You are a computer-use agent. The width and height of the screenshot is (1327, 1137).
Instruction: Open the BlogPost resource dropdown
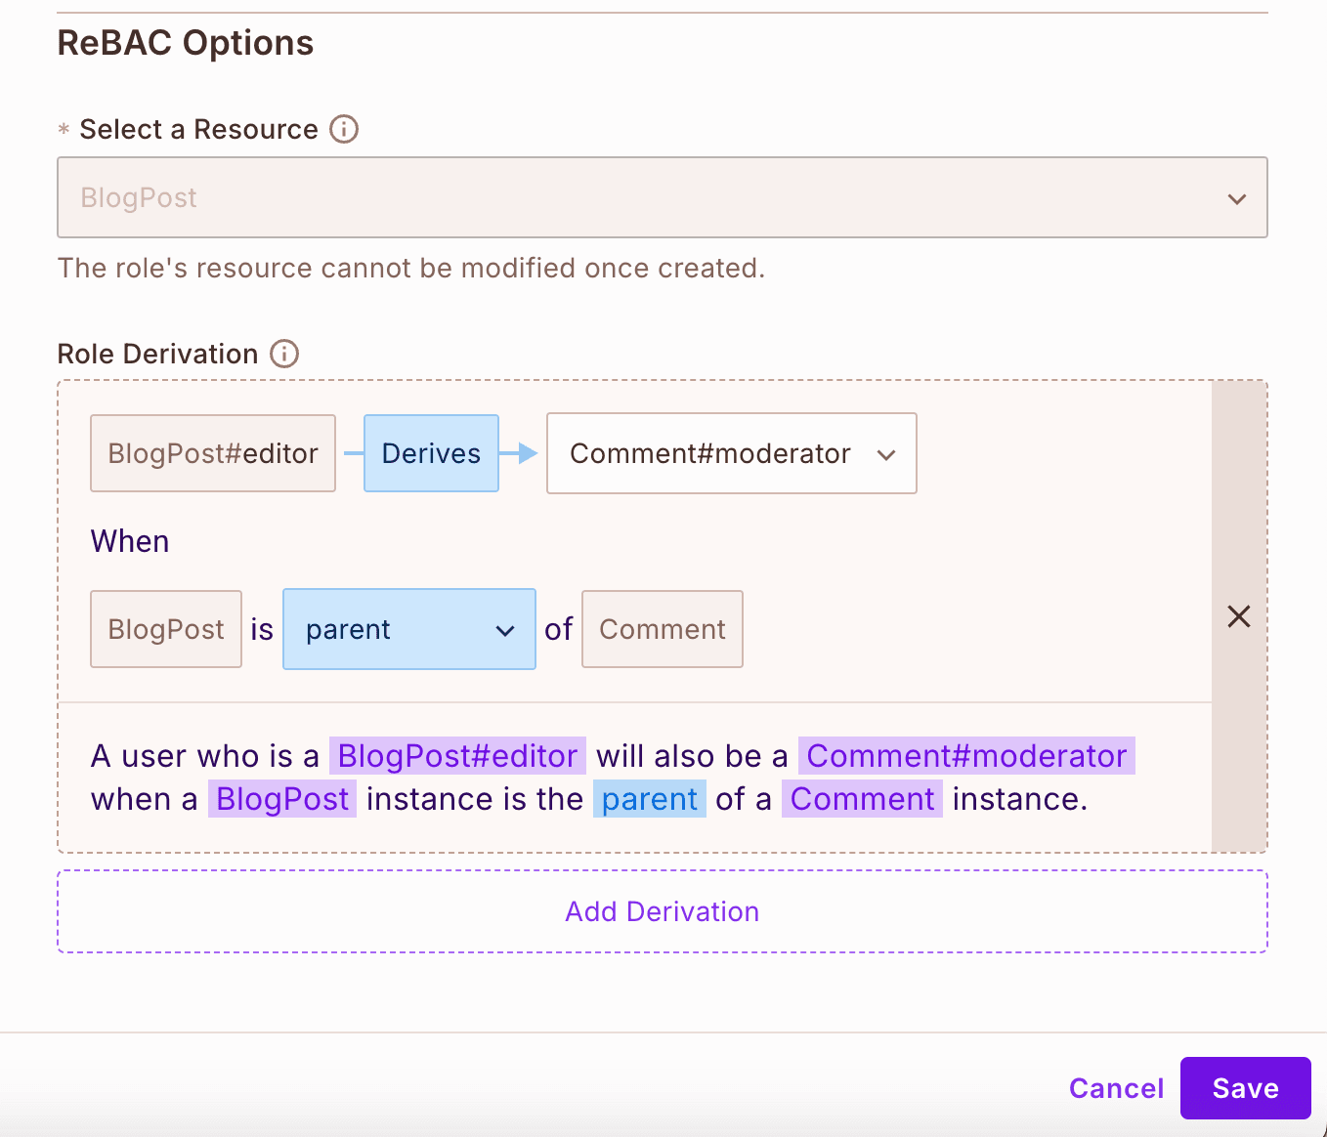[x=663, y=197]
